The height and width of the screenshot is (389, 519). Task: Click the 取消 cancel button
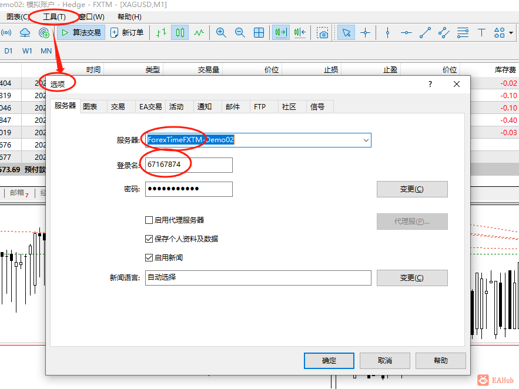385,361
